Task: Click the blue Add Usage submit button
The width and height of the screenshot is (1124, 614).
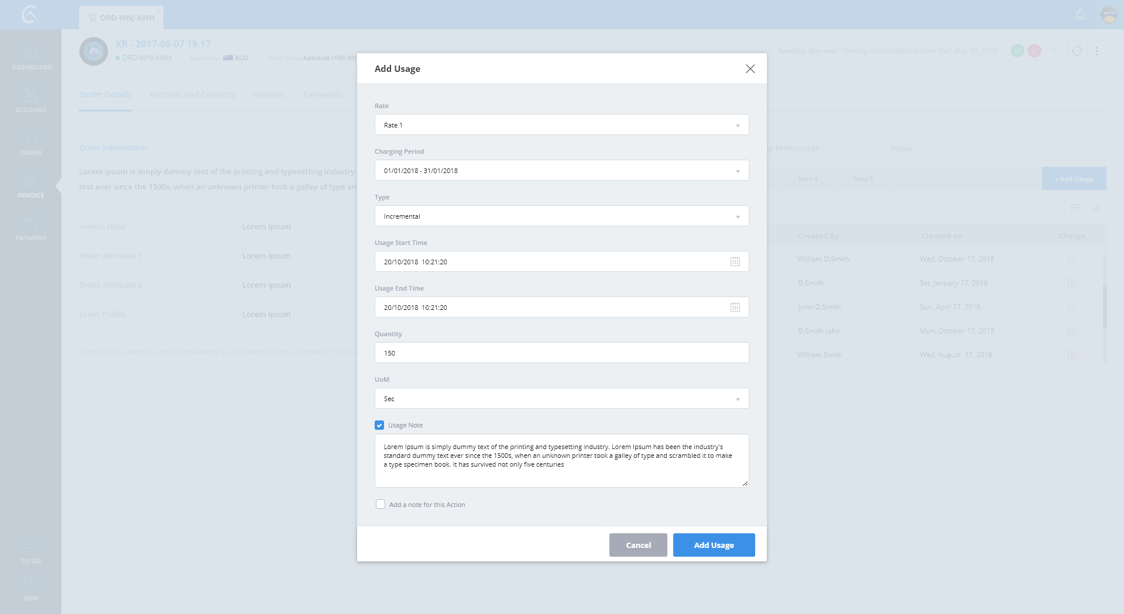Action: (x=714, y=545)
